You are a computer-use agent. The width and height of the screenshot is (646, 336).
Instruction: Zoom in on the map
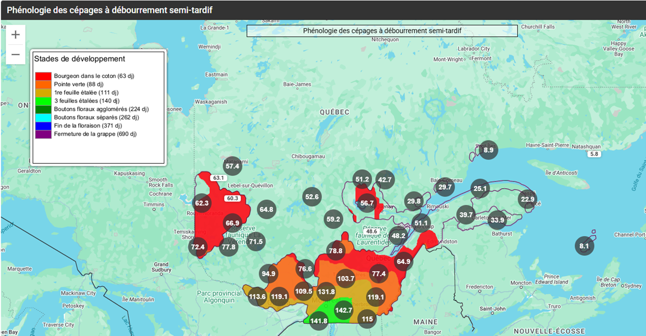click(x=16, y=35)
